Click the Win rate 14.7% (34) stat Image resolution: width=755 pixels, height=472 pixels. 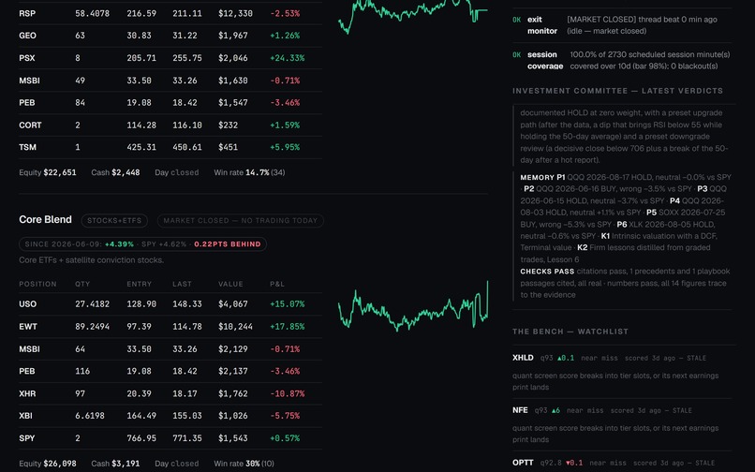[249, 172]
